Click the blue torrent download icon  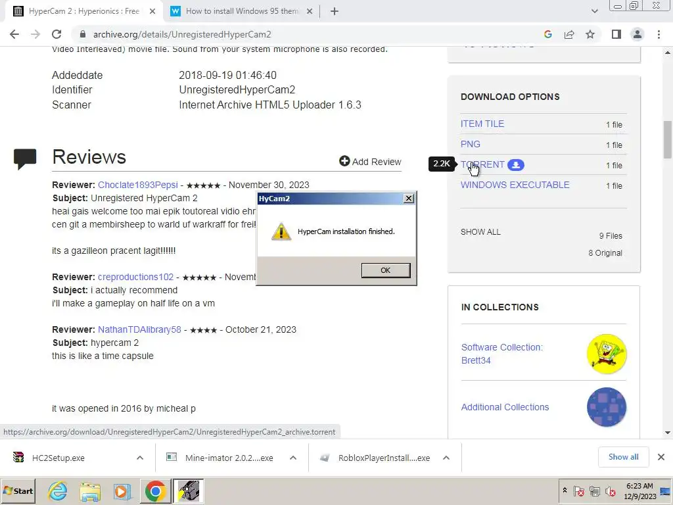(x=515, y=165)
